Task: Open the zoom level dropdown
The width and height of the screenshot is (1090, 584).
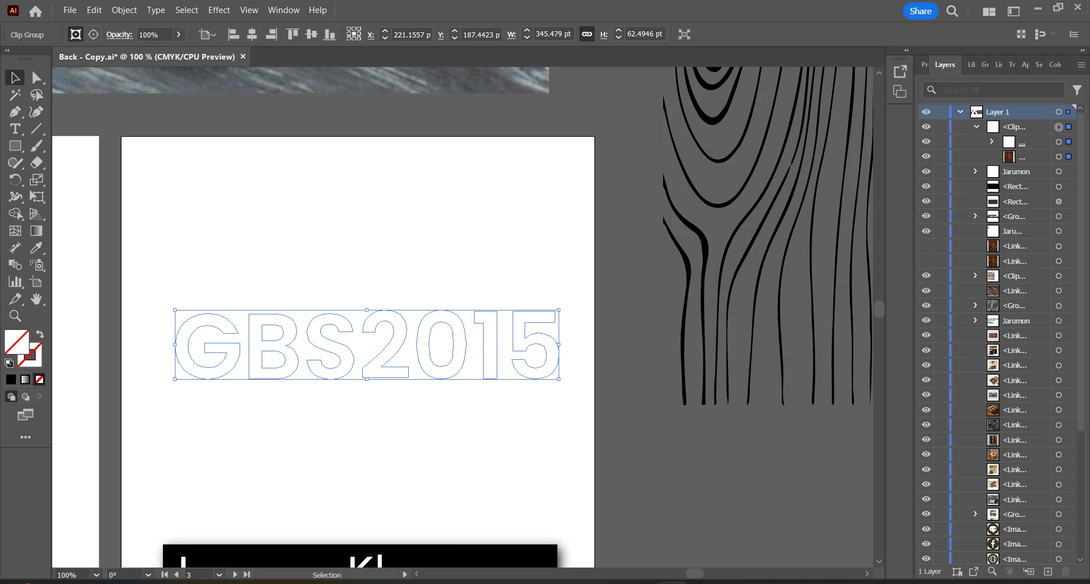Action: pyautogui.click(x=97, y=575)
